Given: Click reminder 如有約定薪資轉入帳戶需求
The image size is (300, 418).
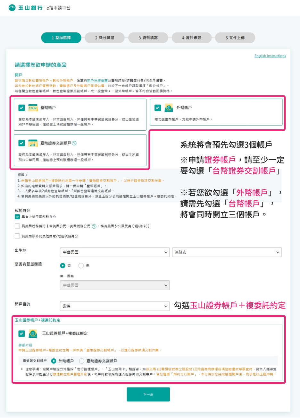Looking at the screenshot, I should [62, 186].
